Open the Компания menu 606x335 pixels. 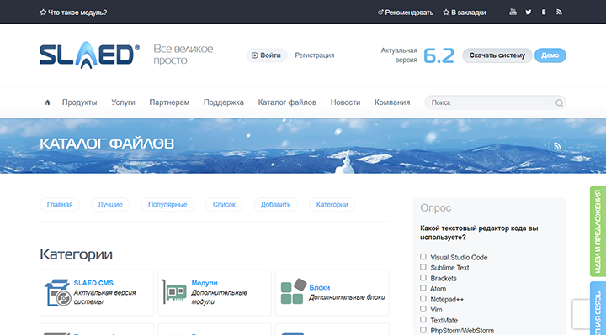point(392,102)
